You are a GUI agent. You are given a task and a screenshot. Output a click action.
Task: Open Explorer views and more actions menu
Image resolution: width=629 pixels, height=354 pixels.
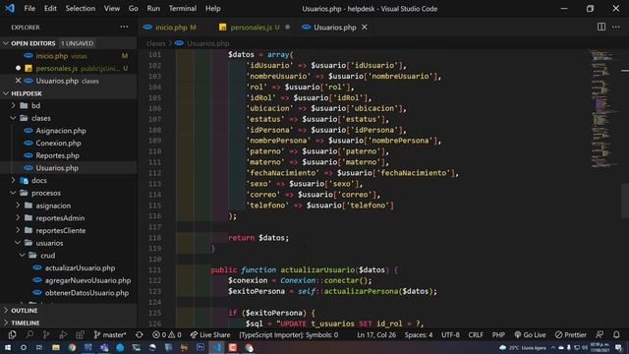click(x=124, y=27)
